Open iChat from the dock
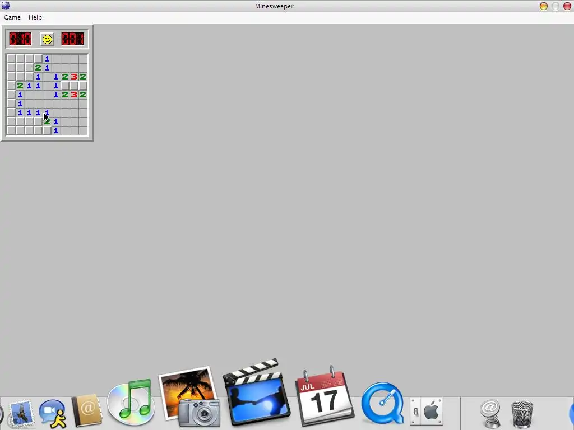The width and height of the screenshot is (574, 430). point(53,413)
